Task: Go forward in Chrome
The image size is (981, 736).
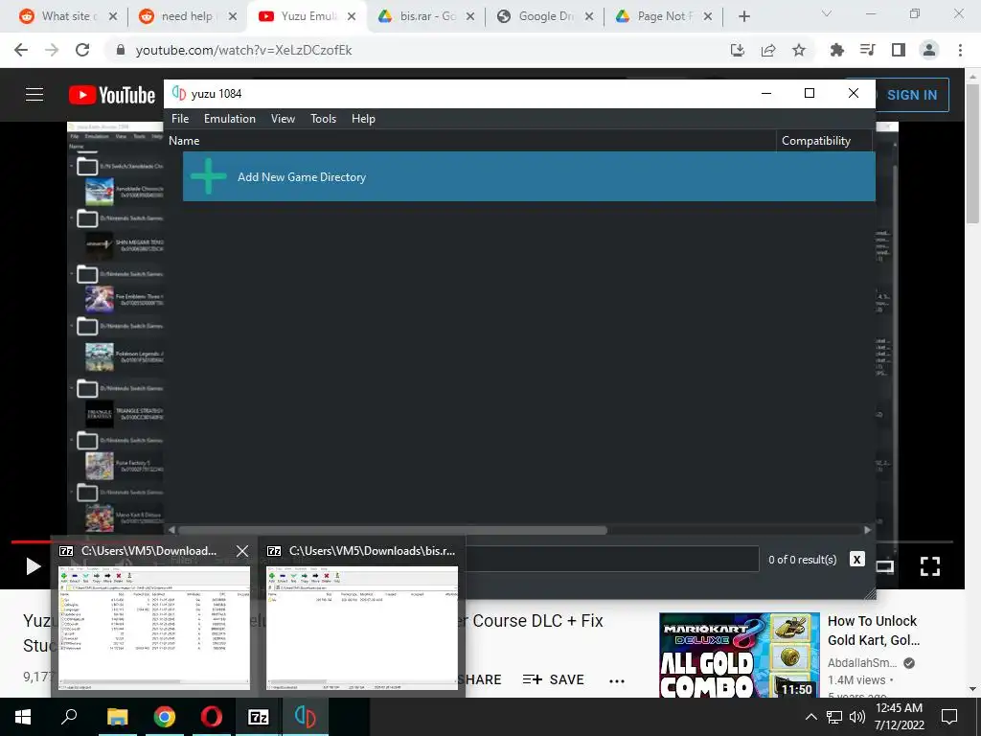Action: pos(52,50)
